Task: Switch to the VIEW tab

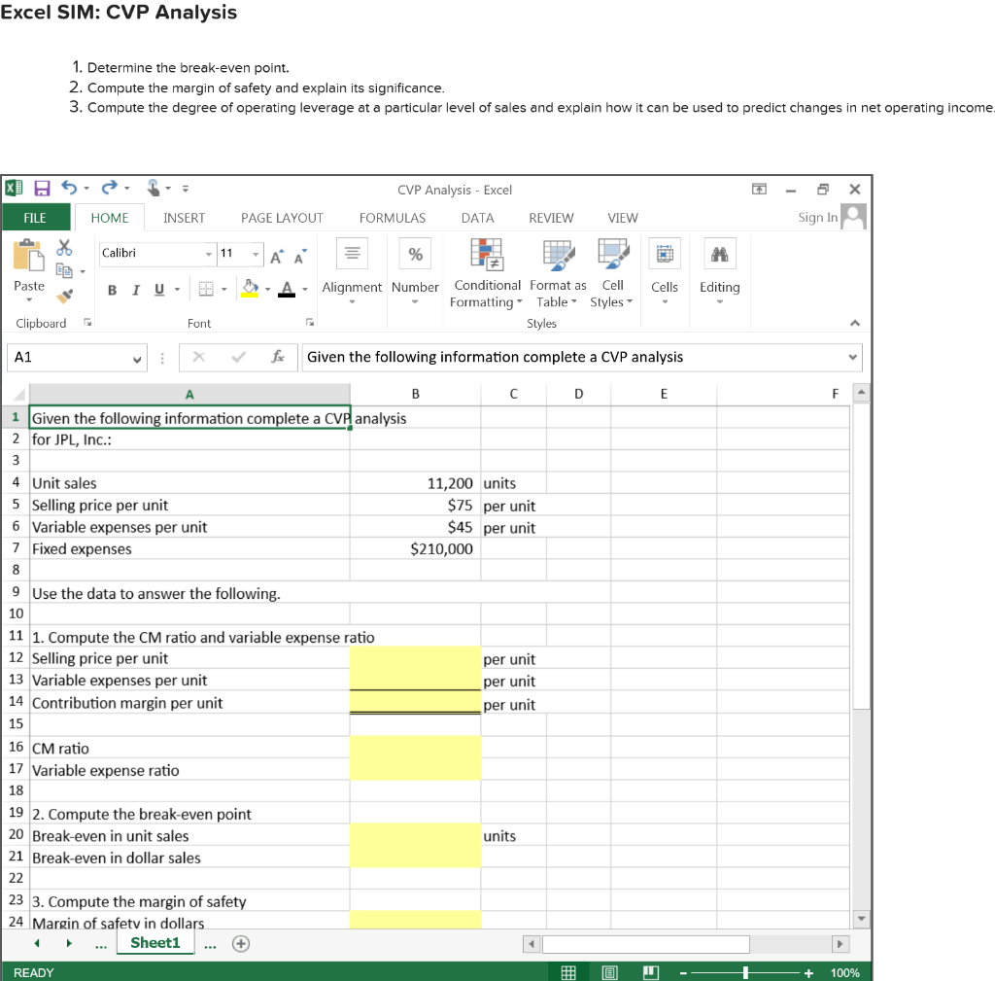Action: coord(623,218)
